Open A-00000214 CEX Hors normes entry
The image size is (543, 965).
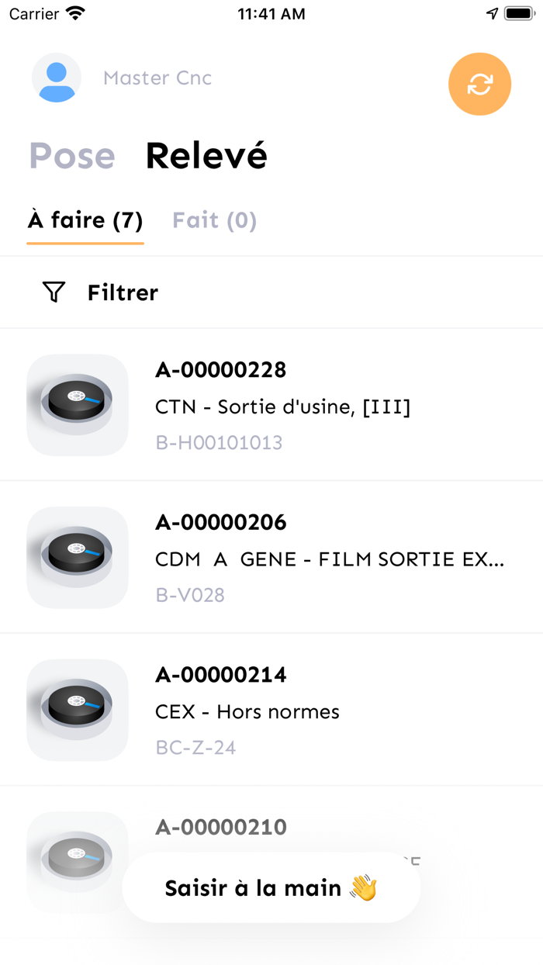[x=271, y=710]
